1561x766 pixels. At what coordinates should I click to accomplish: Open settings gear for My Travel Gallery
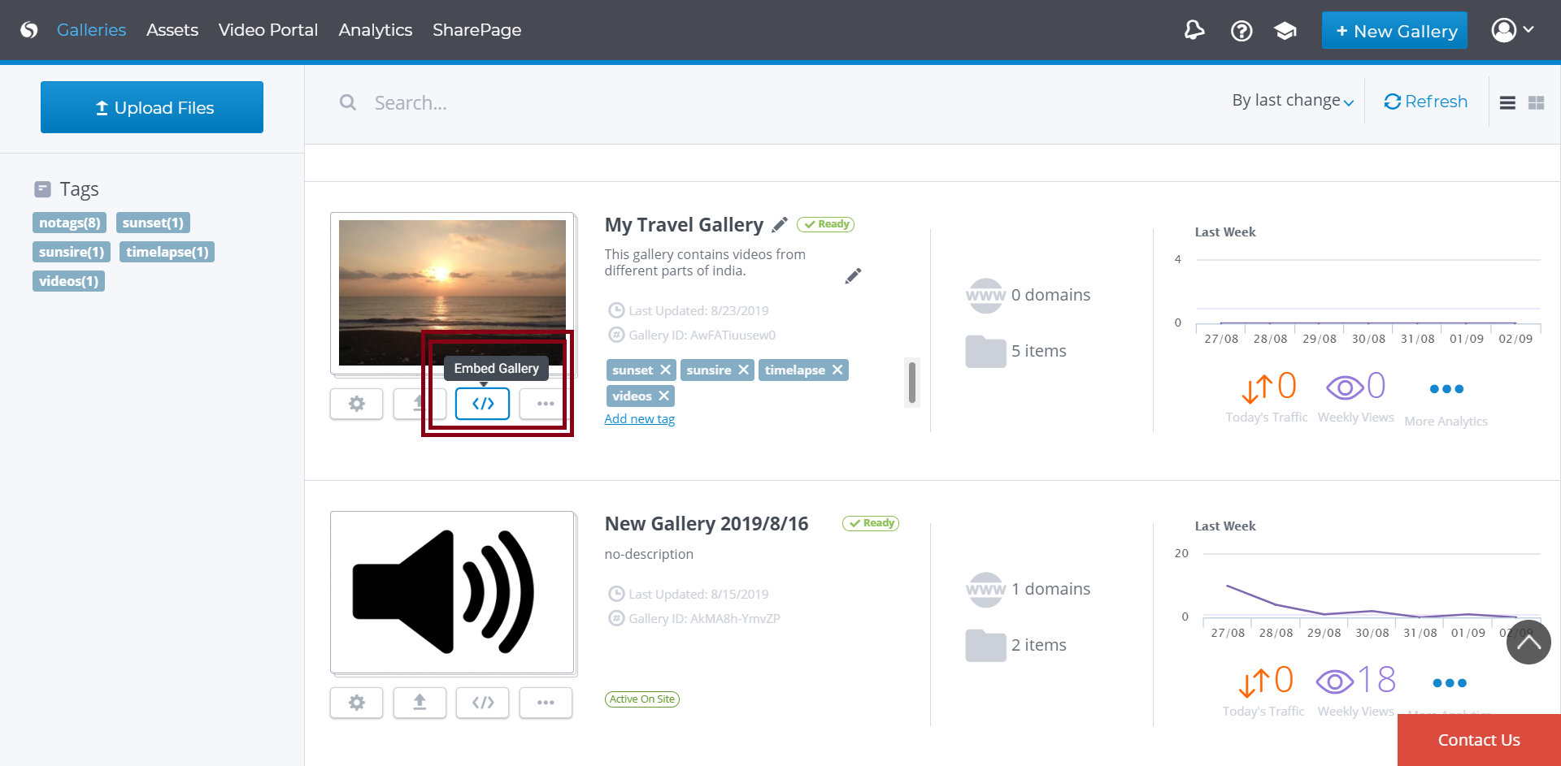[x=356, y=404]
